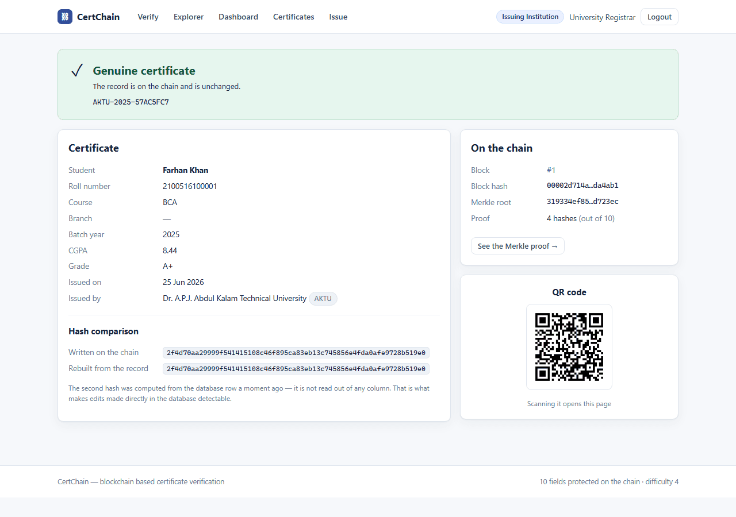Click the CertChain logo icon
This screenshot has width=736, height=517.
click(65, 17)
